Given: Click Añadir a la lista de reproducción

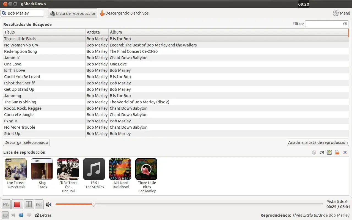Looking at the screenshot, I should point(318,142).
